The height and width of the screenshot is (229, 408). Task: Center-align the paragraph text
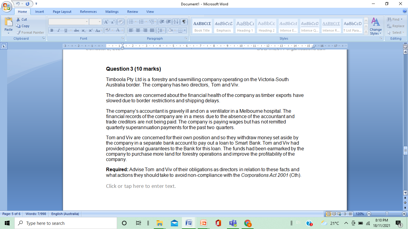138,30
